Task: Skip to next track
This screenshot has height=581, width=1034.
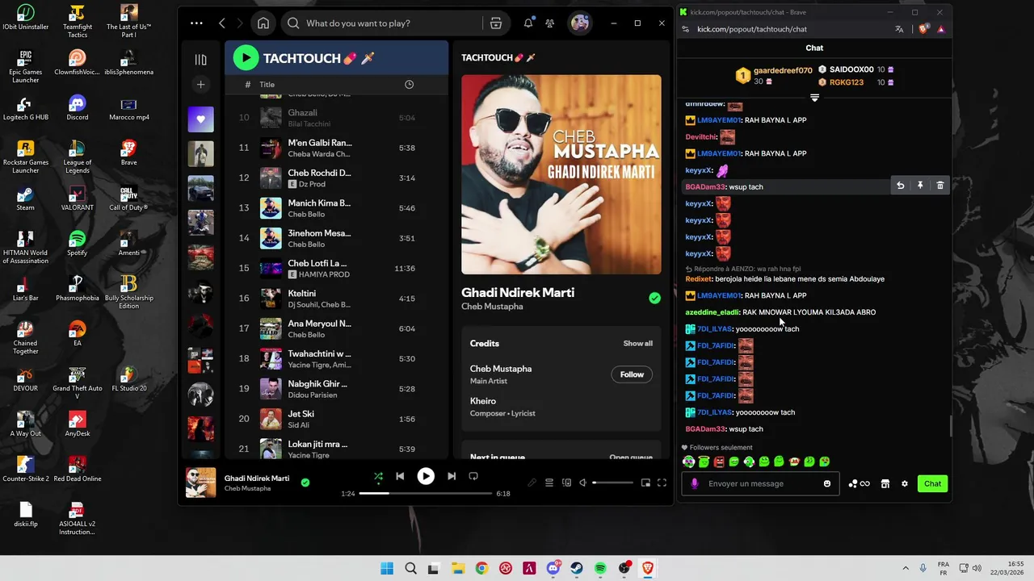Action: click(x=452, y=476)
